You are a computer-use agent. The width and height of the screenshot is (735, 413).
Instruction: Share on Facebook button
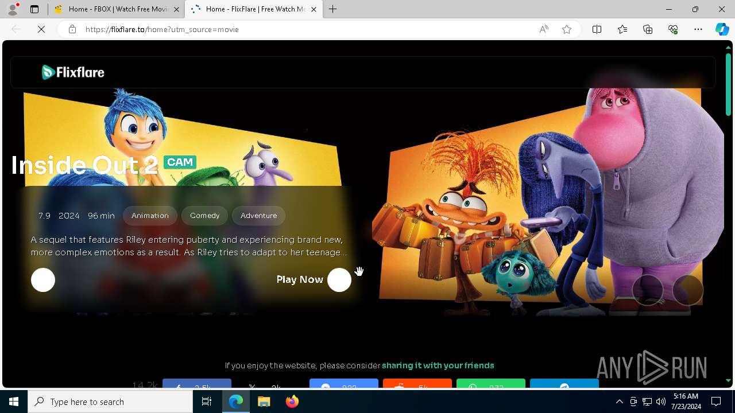(197, 384)
